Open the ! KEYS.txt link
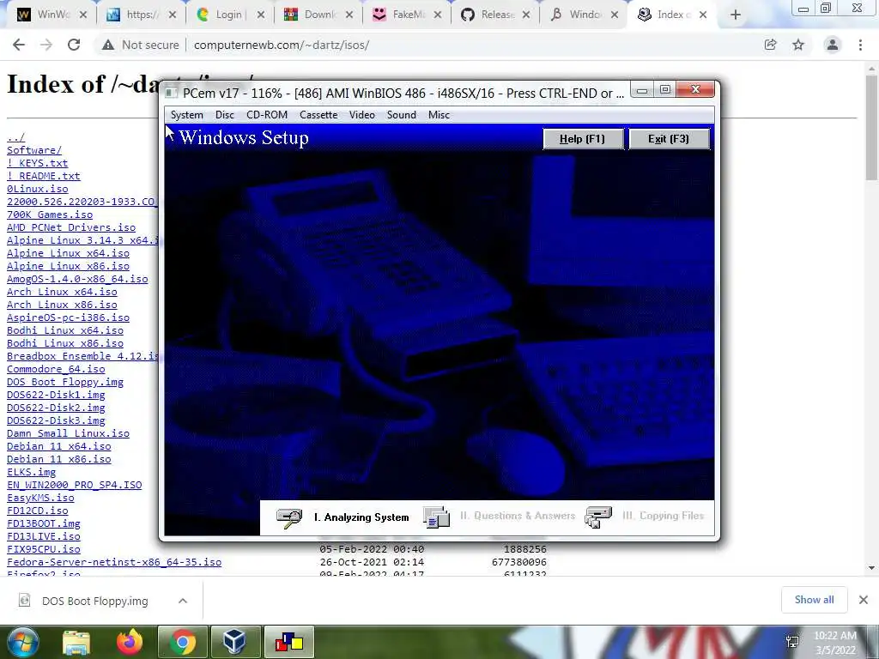This screenshot has height=659, width=879. point(37,163)
